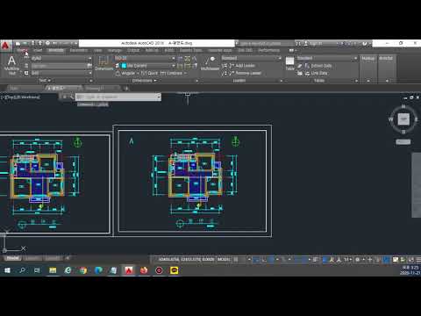Open the Firefox taskbar icon

(x=144, y=270)
